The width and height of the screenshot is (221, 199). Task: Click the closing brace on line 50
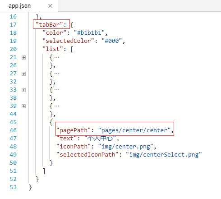[51, 163]
